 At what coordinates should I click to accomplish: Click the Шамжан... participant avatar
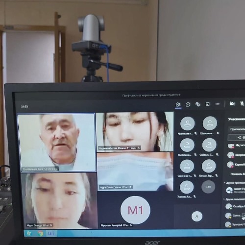pos(210,123)
